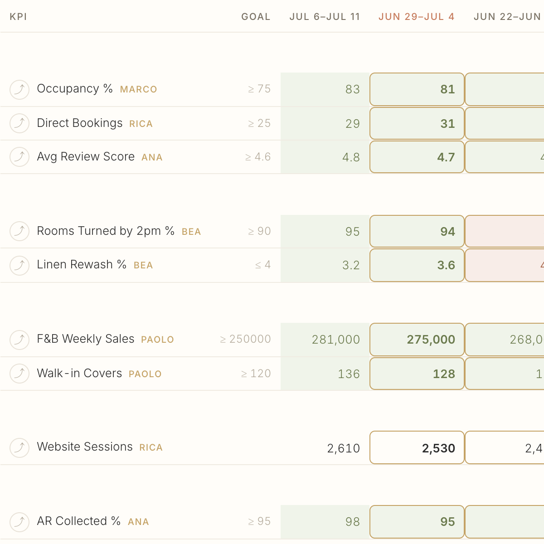Screen dimensions: 544x544
Task: Click goal ≥ 75 for Occupancy %
Action: (x=259, y=89)
